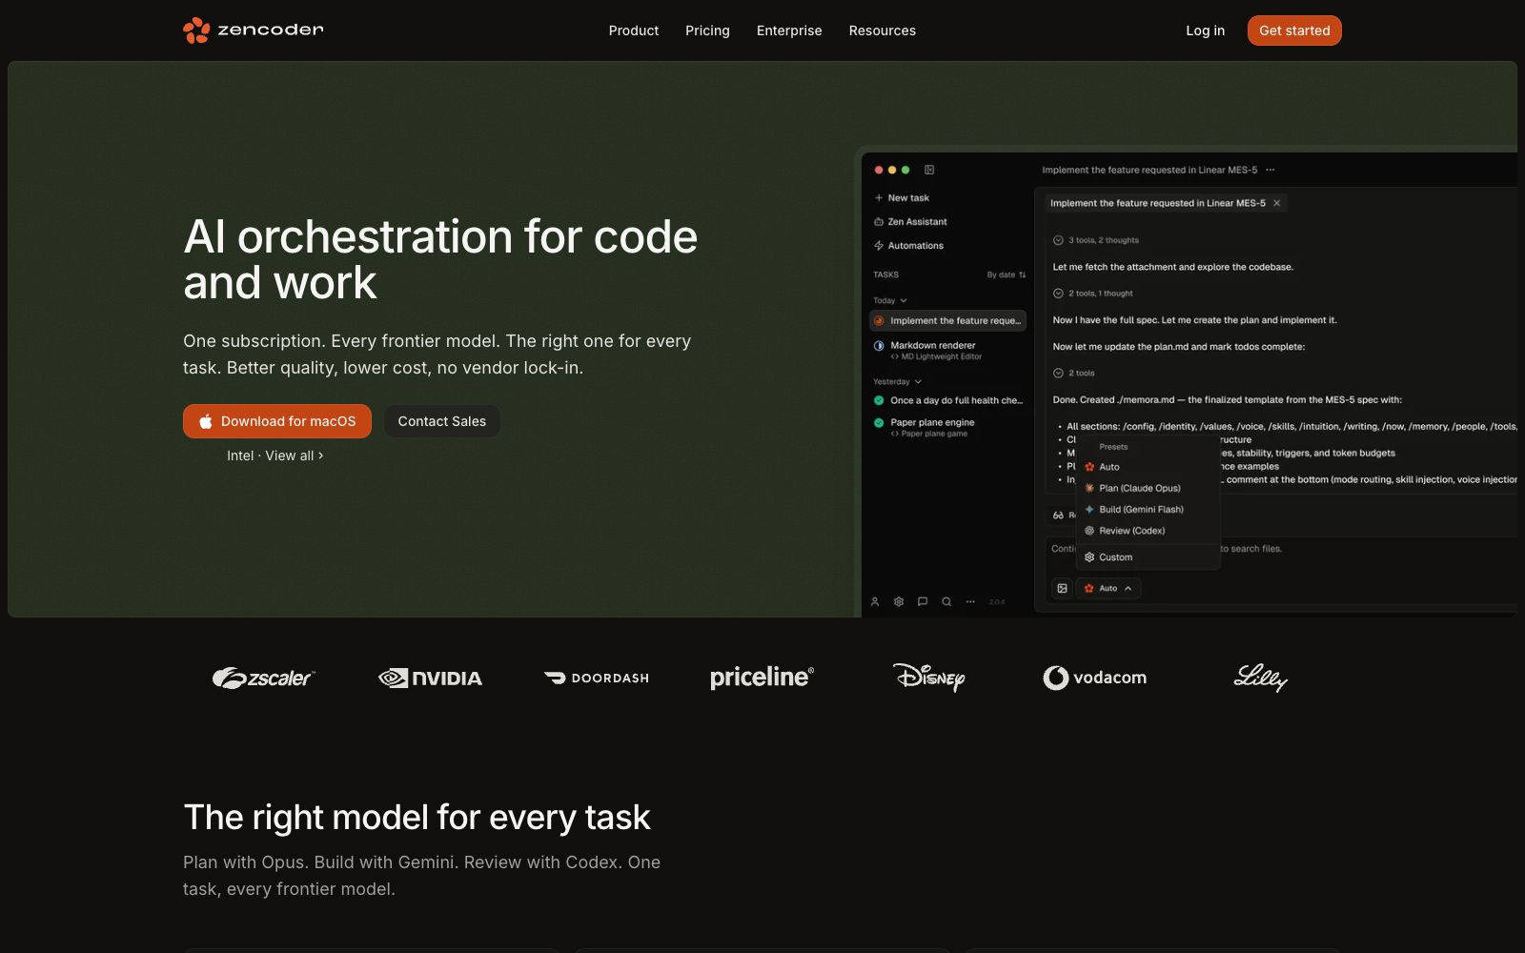Open the Enterprise menu item

[789, 30]
